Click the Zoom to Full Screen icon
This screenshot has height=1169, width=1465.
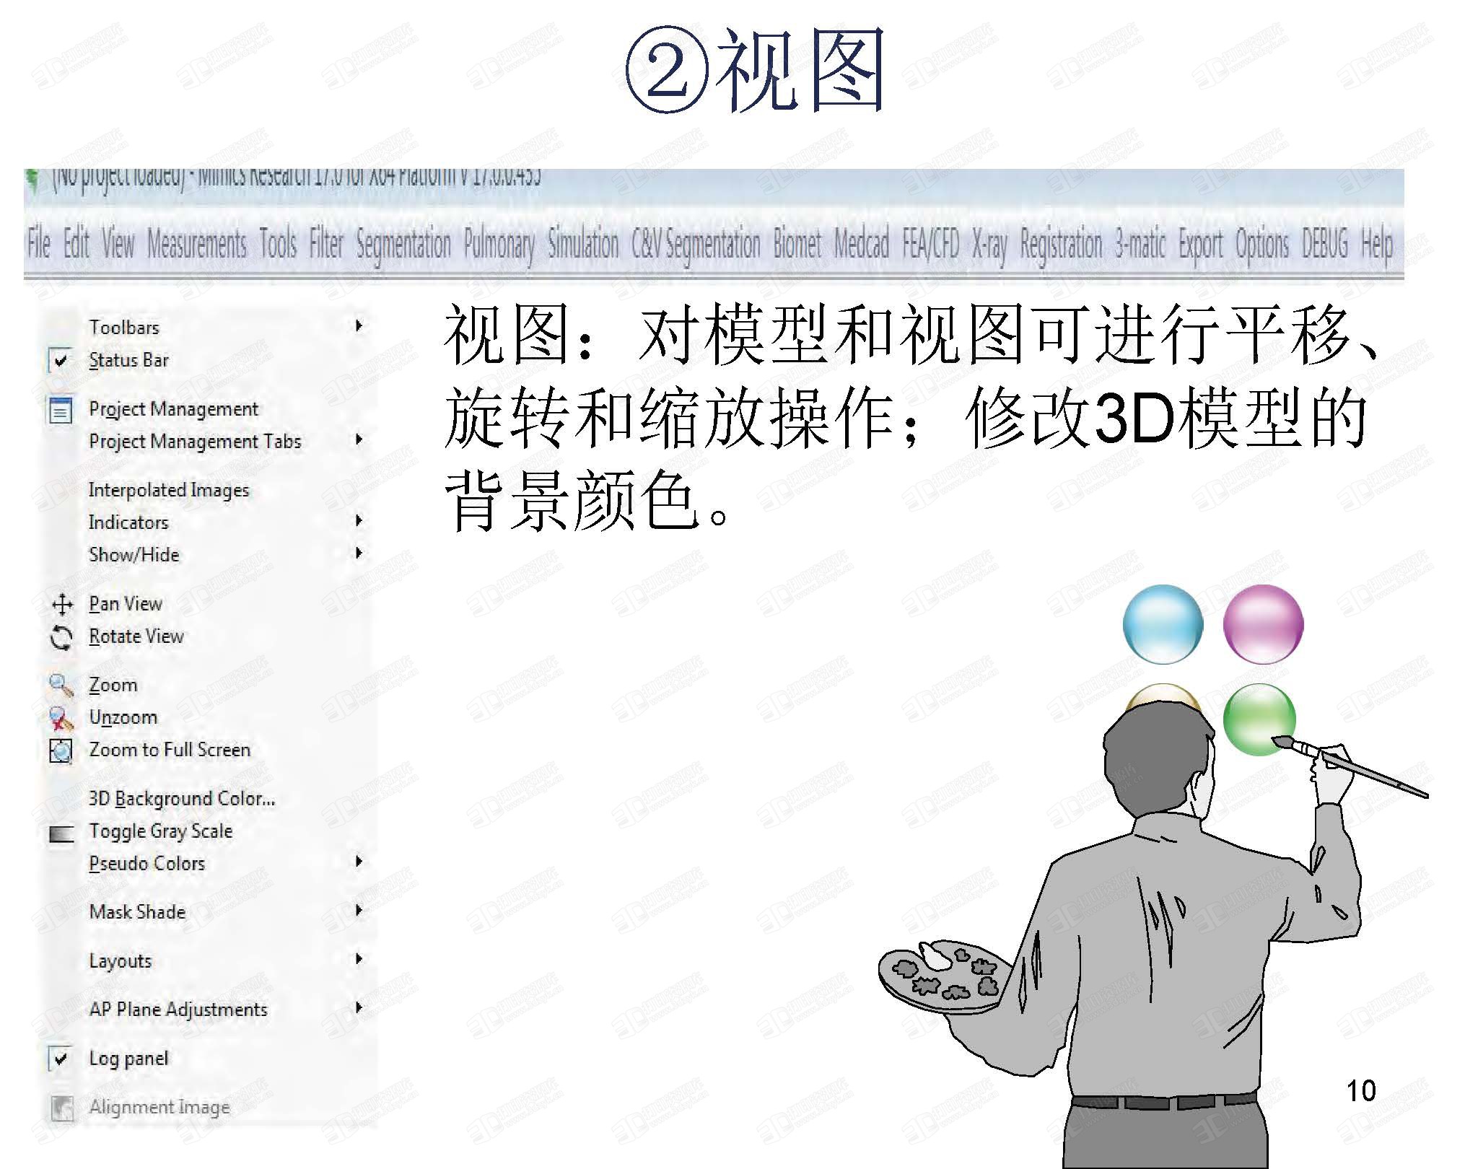61,750
